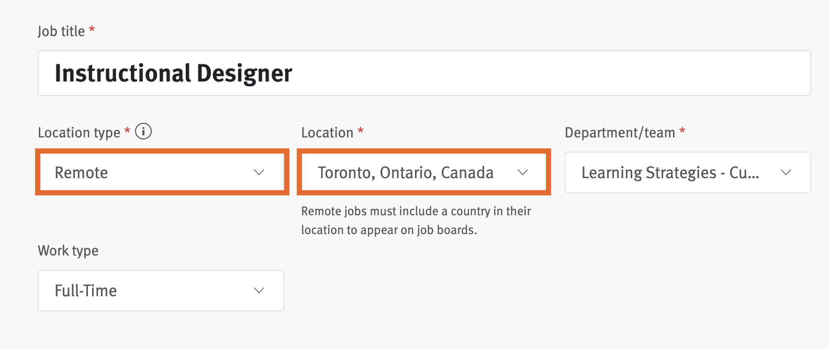Click the chevron on the Full-Time dropdown
This screenshot has height=349, width=829.
click(x=259, y=290)
